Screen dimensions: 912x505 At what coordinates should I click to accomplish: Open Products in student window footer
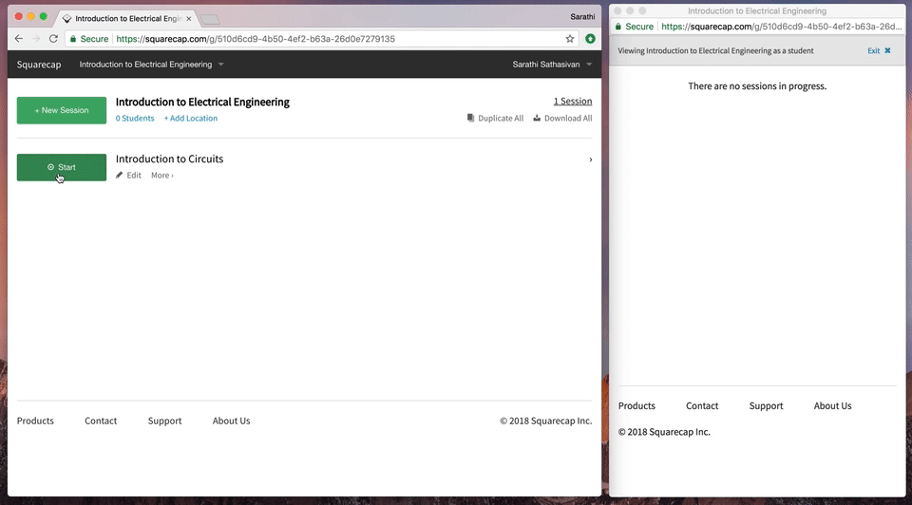[636, 405]
